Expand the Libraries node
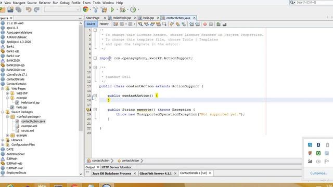The height and width of the screenshot is (187, 333). click(3, 140)
